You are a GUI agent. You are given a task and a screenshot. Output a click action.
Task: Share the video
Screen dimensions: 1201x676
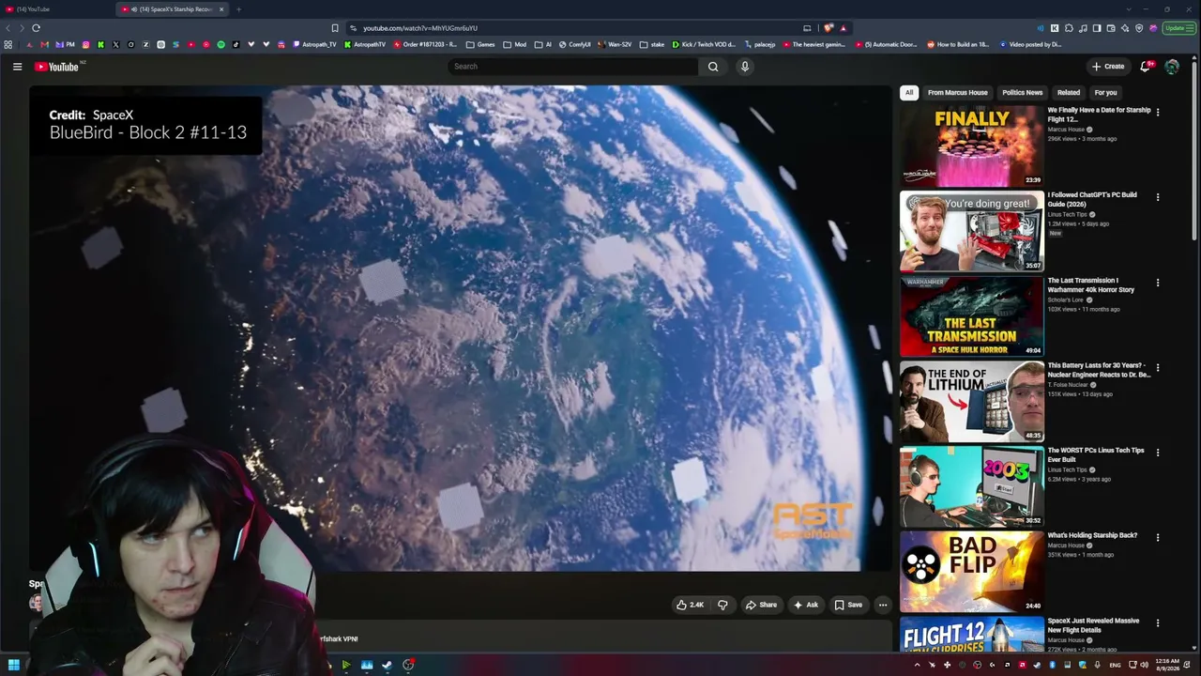click(x=761, y=605)
